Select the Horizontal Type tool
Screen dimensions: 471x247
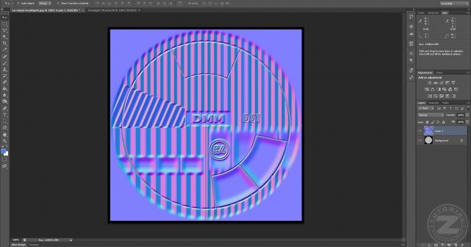click(5, 115)
